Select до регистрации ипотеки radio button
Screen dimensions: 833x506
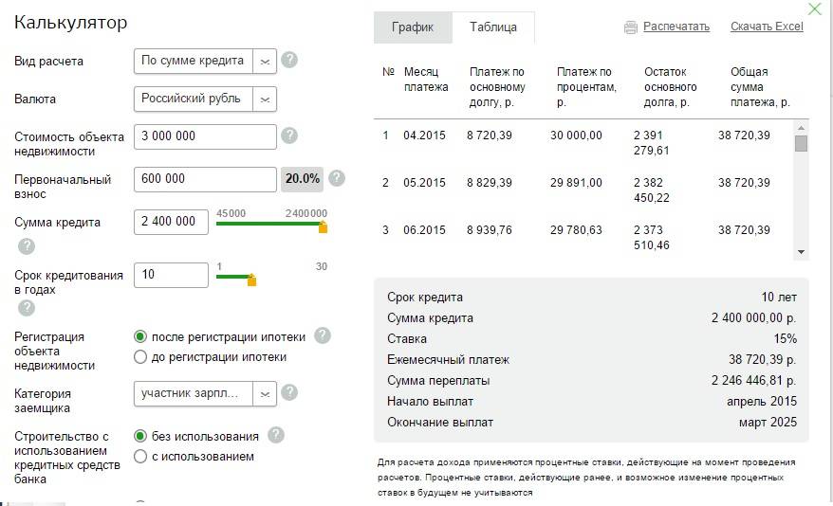point(140,357)
